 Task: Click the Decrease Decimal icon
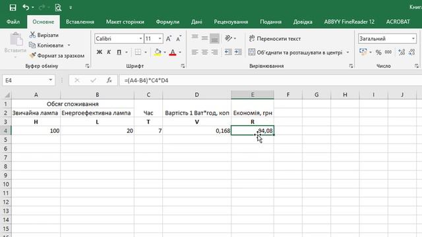tap(411, 52)
